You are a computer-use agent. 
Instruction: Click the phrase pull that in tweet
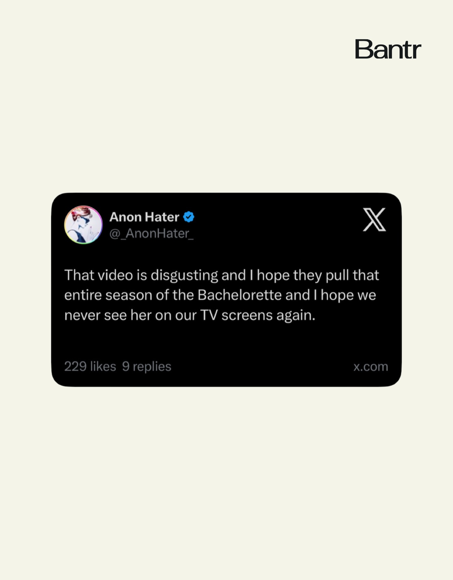[352, 275]
